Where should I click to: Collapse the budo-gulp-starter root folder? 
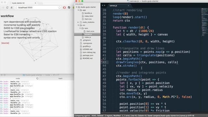pyautogui.click(x=77, y=7)
